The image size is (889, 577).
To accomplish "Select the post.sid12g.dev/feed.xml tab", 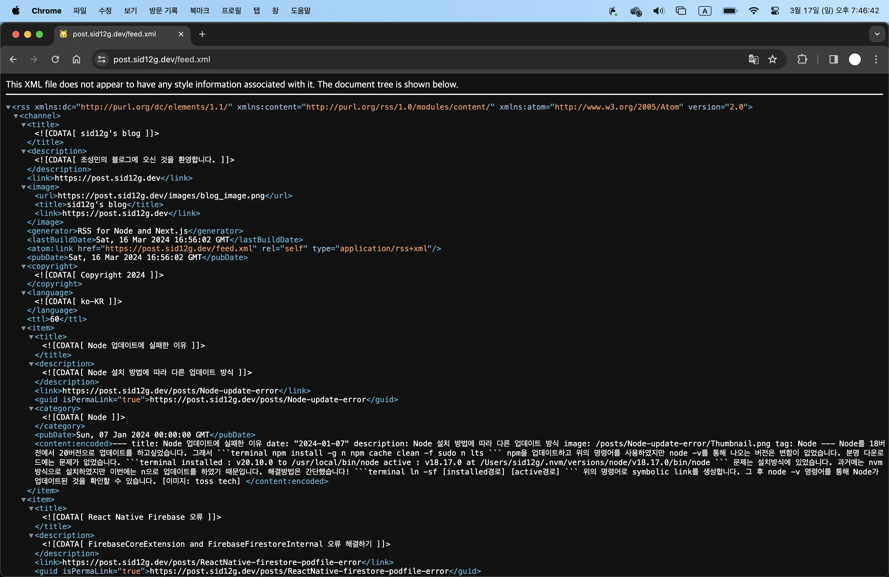I will 114,34.
